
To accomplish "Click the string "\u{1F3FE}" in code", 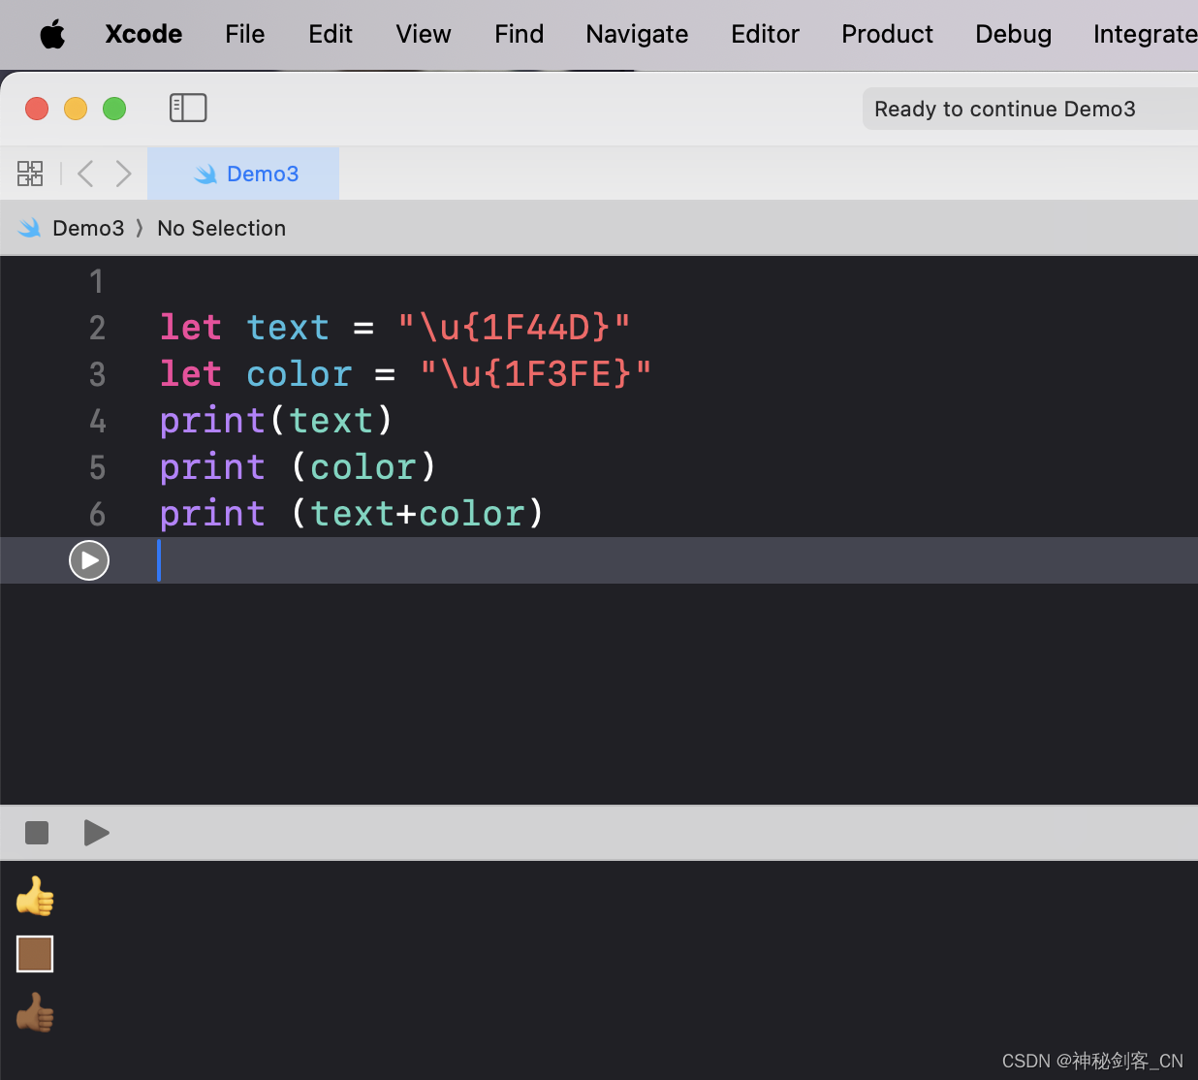I will (x=536, y=374).
